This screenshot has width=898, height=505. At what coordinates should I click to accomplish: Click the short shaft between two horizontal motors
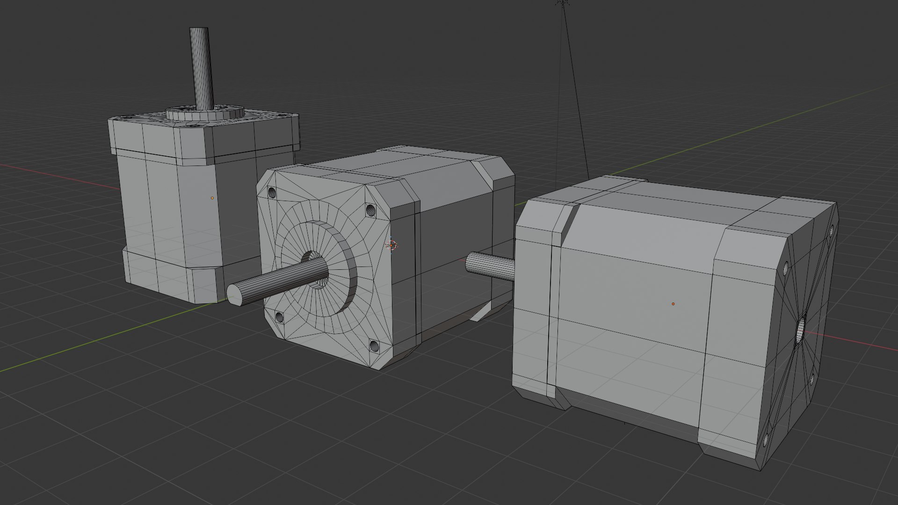(490, 266)
